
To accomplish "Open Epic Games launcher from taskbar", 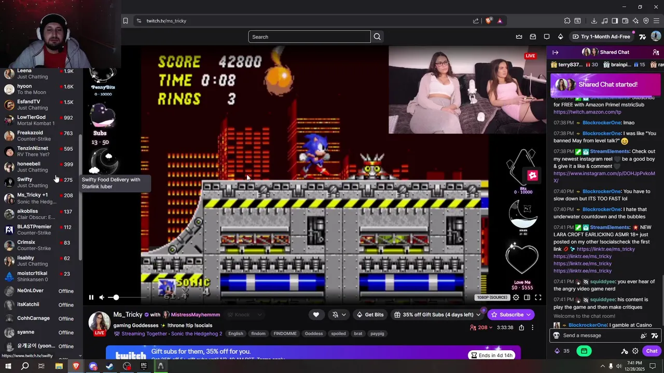I will [x=144, y=366].
